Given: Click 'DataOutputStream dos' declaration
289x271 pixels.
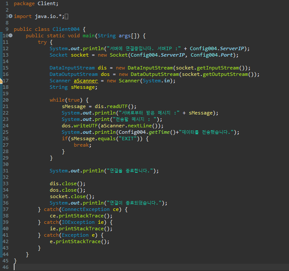Looking at the screenshot, I should [x=80, y=74].
